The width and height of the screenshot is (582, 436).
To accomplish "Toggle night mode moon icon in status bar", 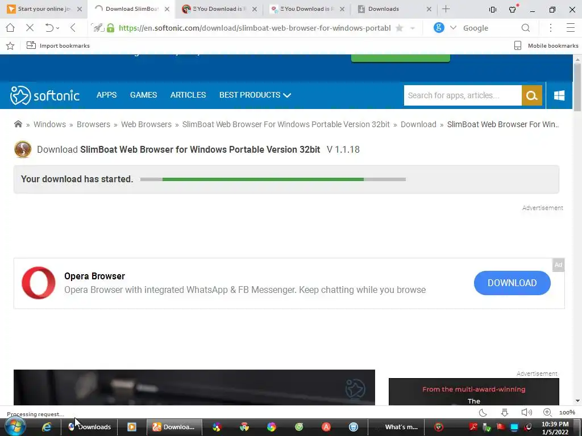I will [483, 412].
